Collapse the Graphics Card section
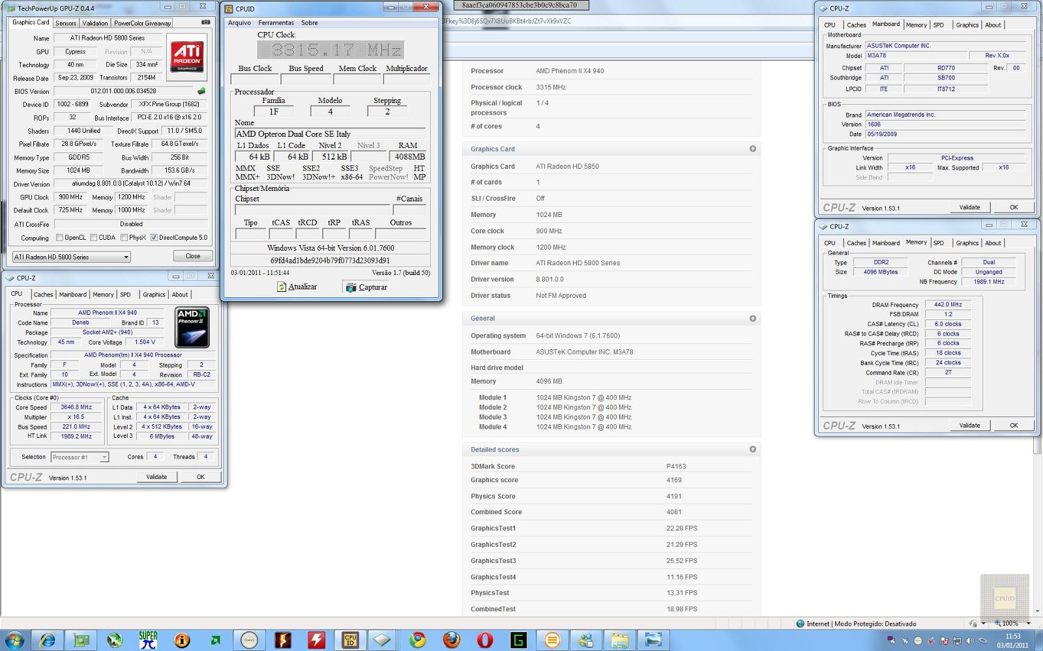 753,149
